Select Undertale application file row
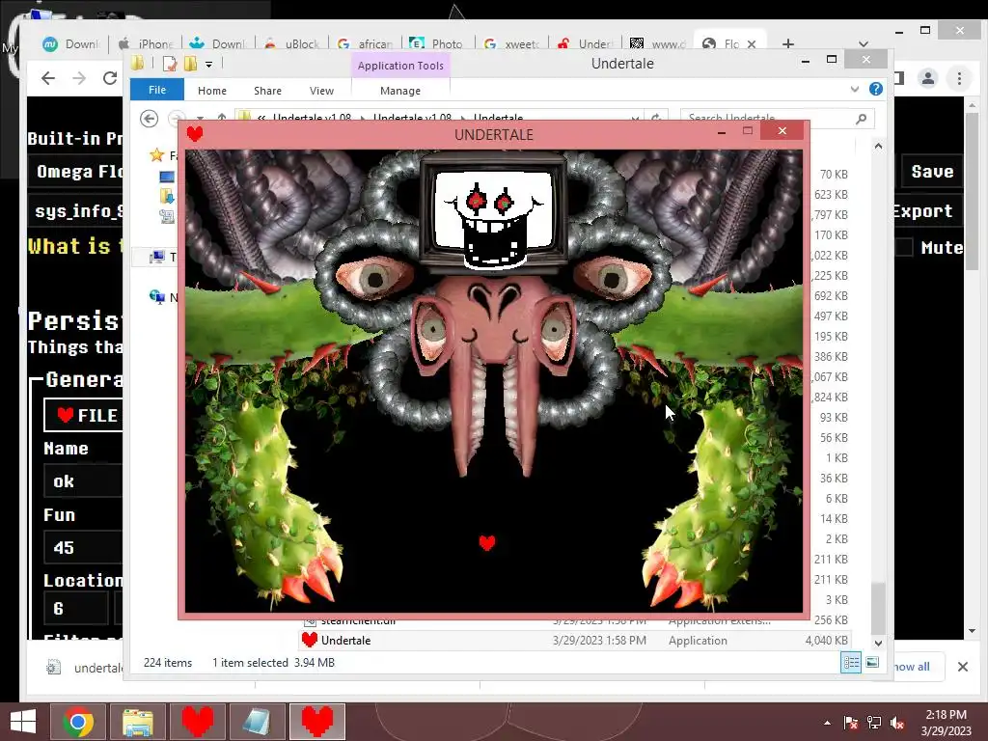Viewport: 988px width, 741px height. click(575, 641)
